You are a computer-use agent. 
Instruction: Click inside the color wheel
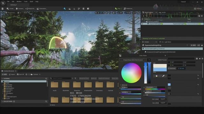point(131,73)
